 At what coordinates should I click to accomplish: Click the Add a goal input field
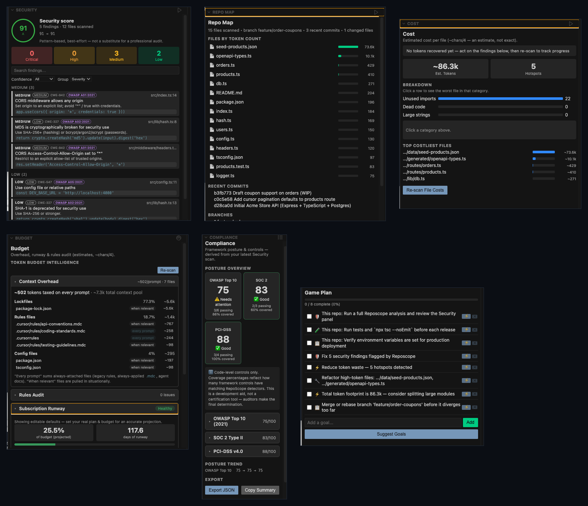pyautogui.click(x=383, y=423)
